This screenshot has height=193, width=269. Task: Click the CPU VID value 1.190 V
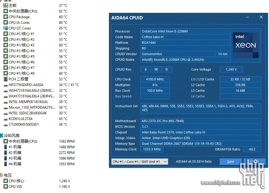(x=65, y=186)
